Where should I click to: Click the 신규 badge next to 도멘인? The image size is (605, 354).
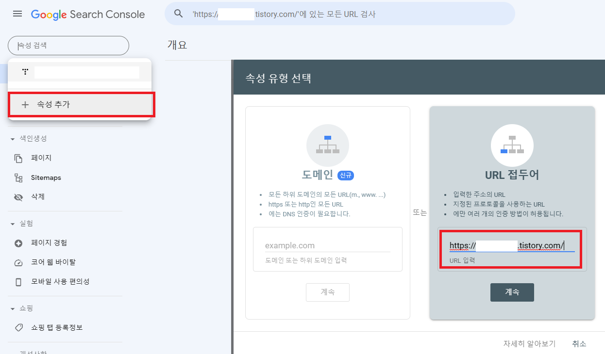[x=345, y=175]
